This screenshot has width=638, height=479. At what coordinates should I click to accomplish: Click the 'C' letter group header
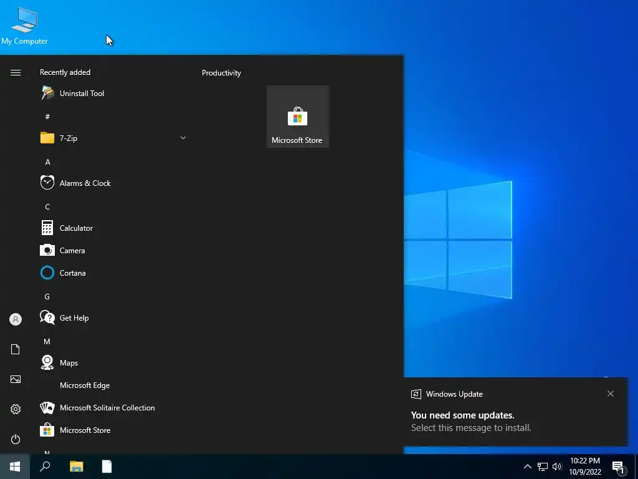point(47,206)
